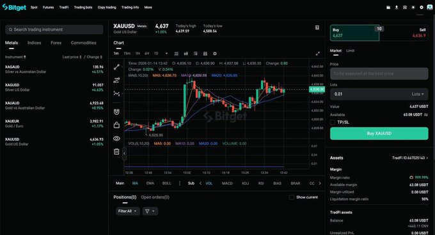Open chart settings gear in chart toolbar
This screenshot has height=235, width=435.
(x=215, y=54)
